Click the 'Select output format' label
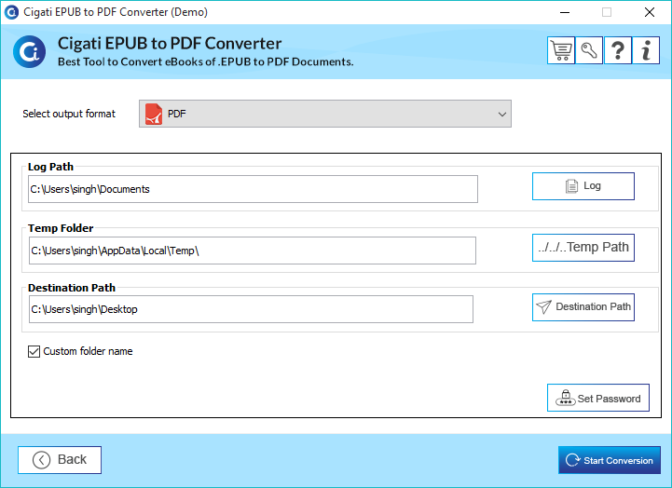This screenshot has height=488, width=672. [69, 114]
